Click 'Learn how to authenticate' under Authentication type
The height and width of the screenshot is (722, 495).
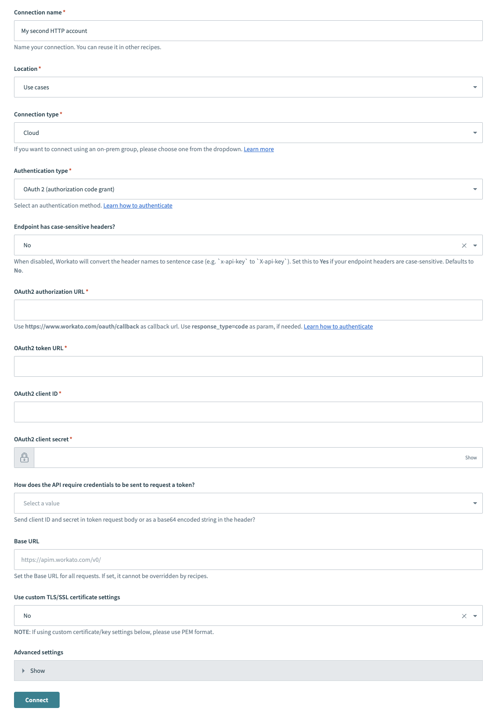pos(138,205)
